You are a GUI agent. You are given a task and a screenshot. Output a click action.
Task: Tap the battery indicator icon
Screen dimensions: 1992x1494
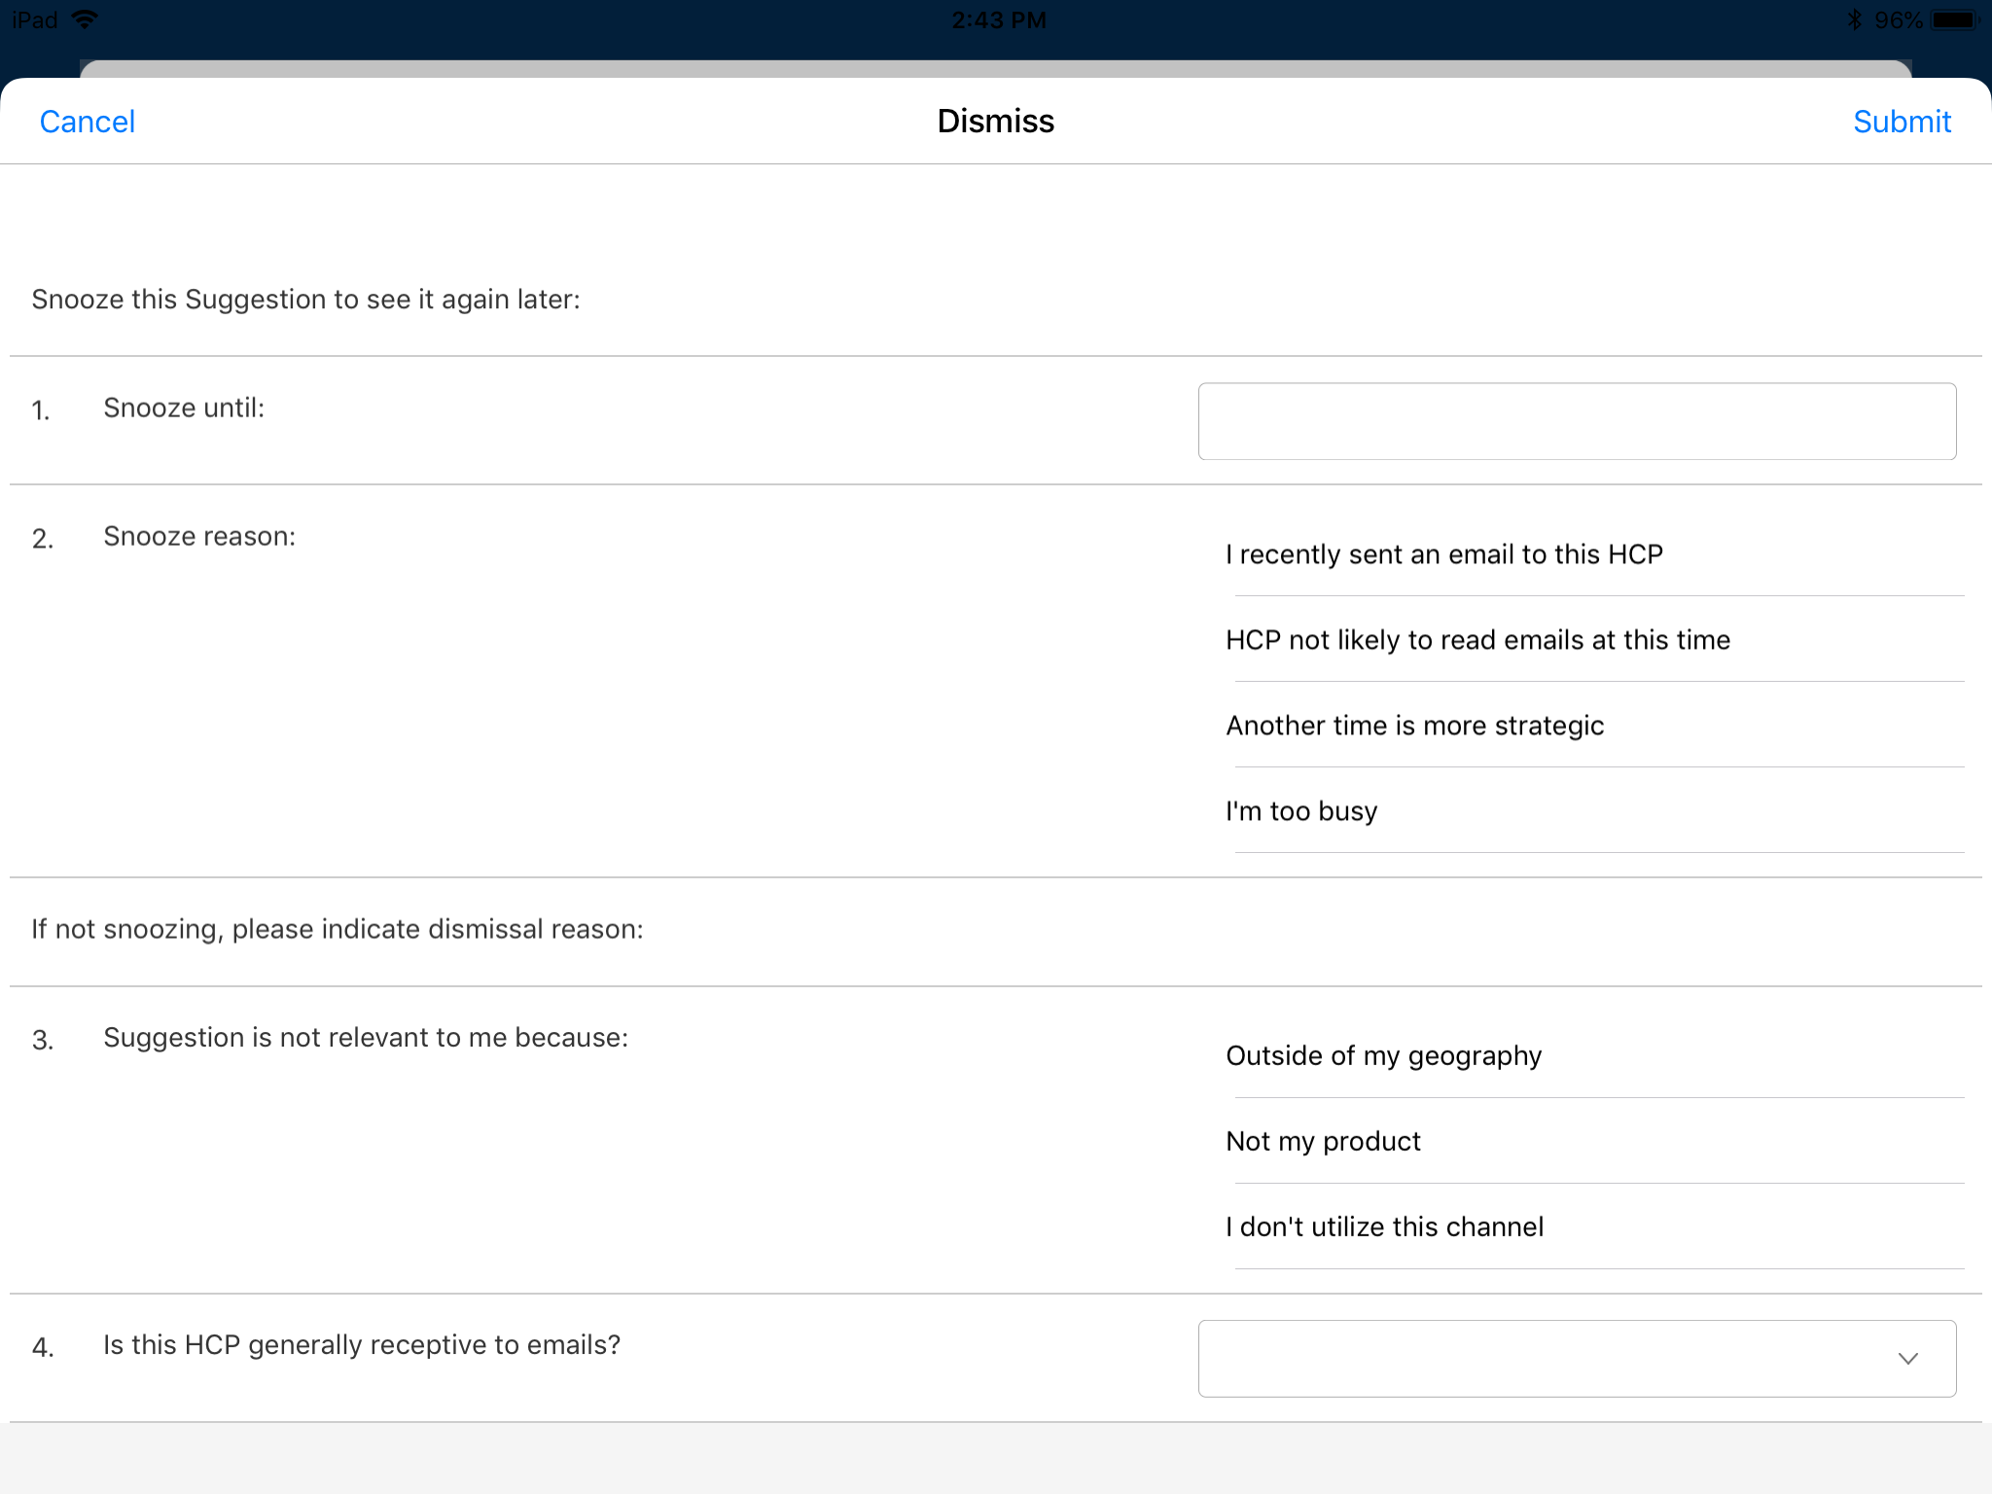pyautogui.click(x=1953, y=19)
